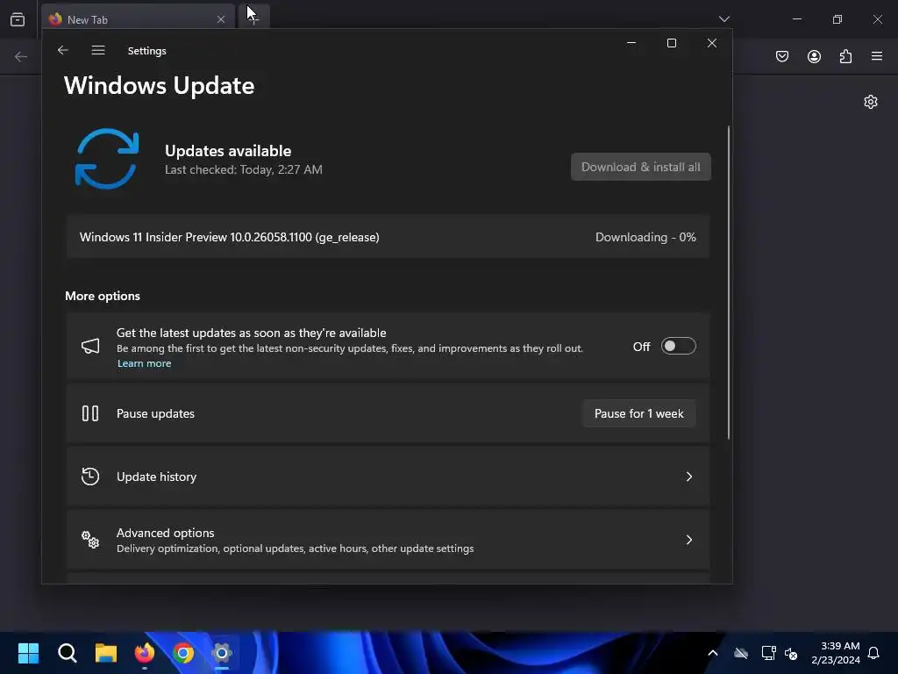This screenshot has height=674, width=898.
Task: Click the blue Windows Update sync icon
Action: tap(107, 159)
